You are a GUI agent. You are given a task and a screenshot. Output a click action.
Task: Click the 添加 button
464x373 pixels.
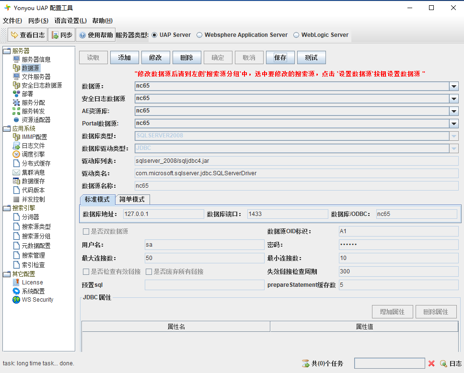[x=124, y=57]
